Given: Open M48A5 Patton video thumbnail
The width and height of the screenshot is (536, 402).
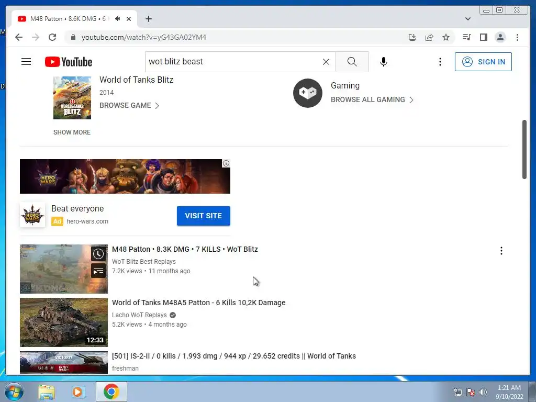Looking at the screenshot, I should tap(63, 322).
